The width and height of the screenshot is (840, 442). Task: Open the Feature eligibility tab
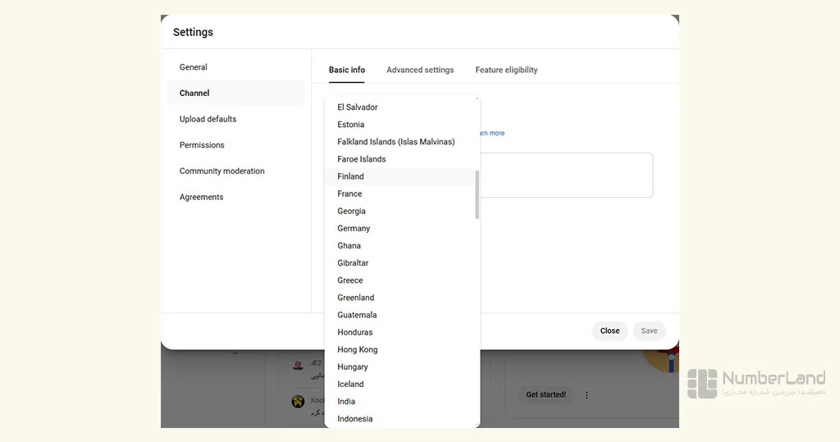tap(506, 70)
